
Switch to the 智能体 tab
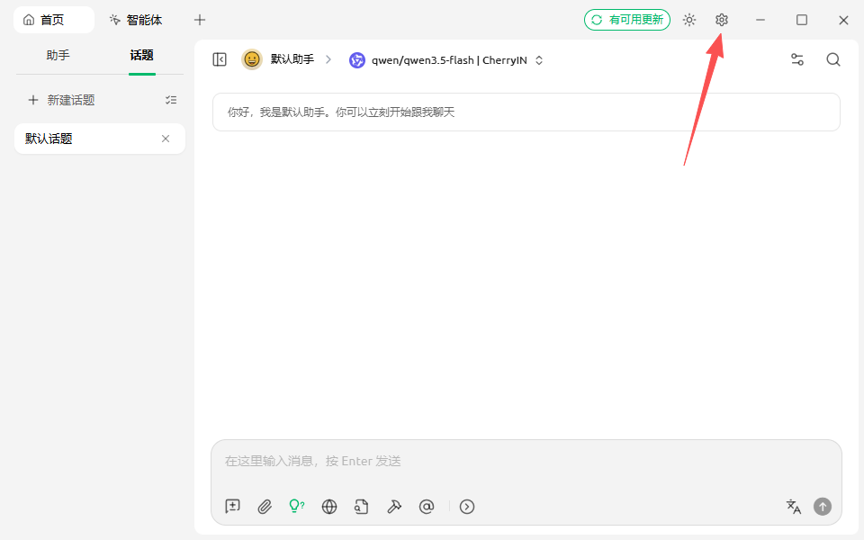[144, 19]
